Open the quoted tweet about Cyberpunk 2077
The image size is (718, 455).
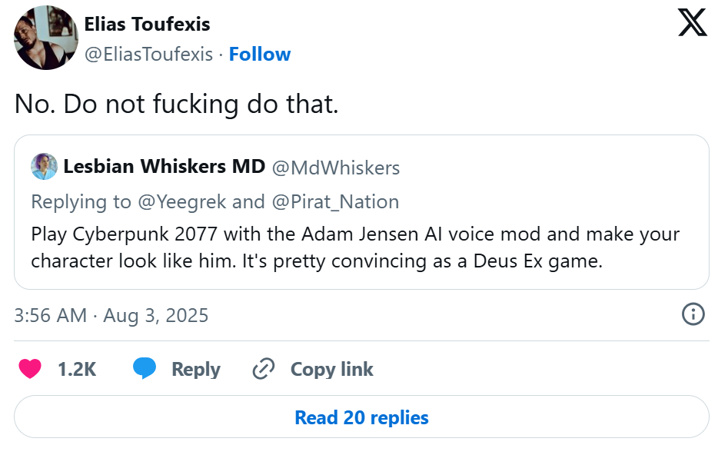point(361,247)
